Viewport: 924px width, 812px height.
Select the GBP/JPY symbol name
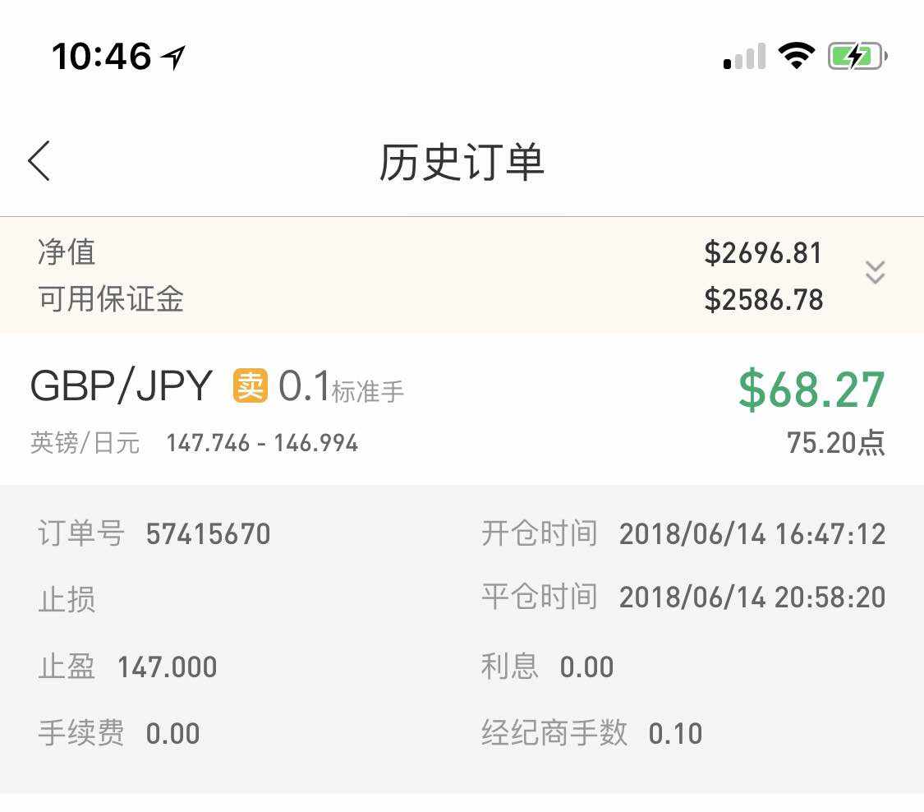pos(122,386)
